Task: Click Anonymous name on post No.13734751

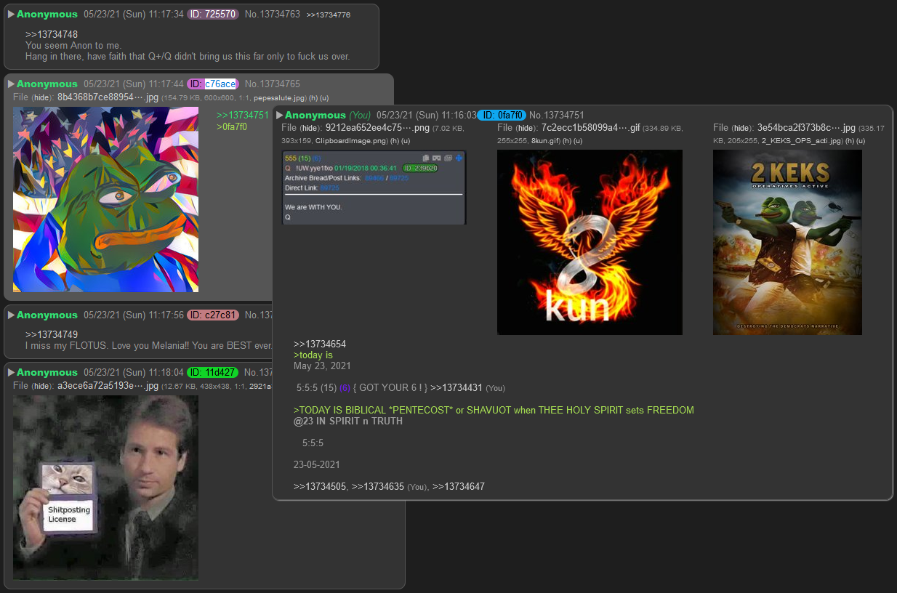Action: pos(315,116)
